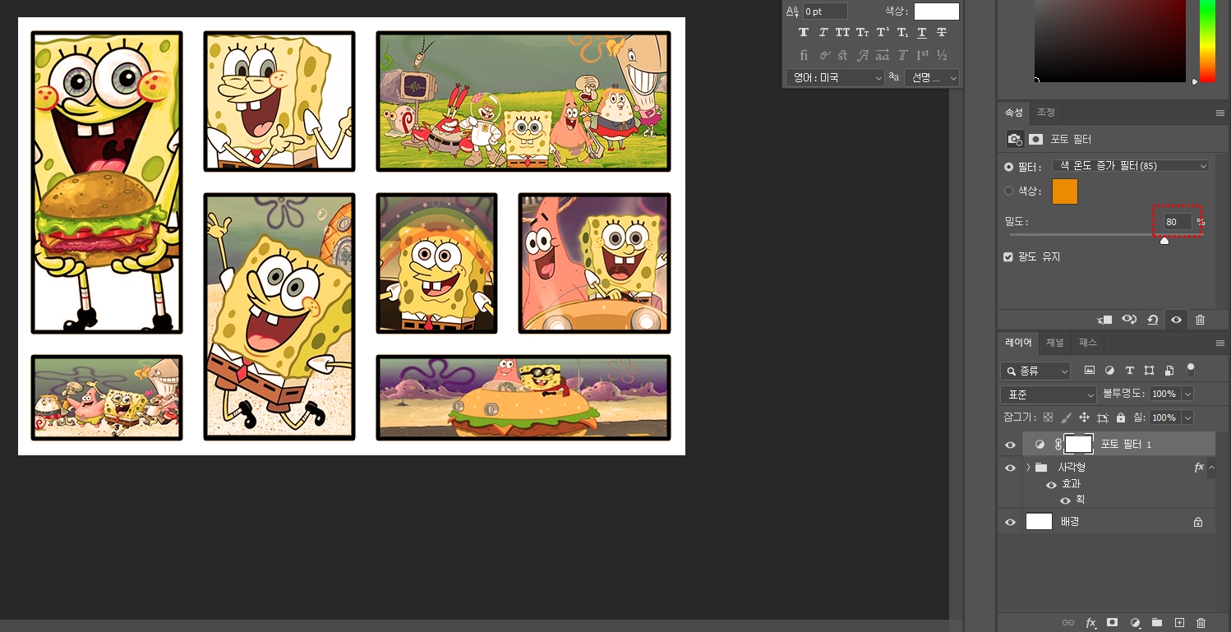Click the layer mask icon in Properties header
This screenshot has height=632, width=1231.
1036,140
